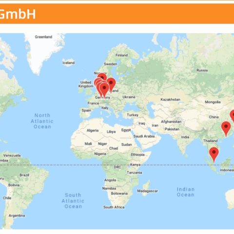Viewport: 234px width, 234px height.
Task: Select the Russia label on map
Action: [x=202, y=70]
